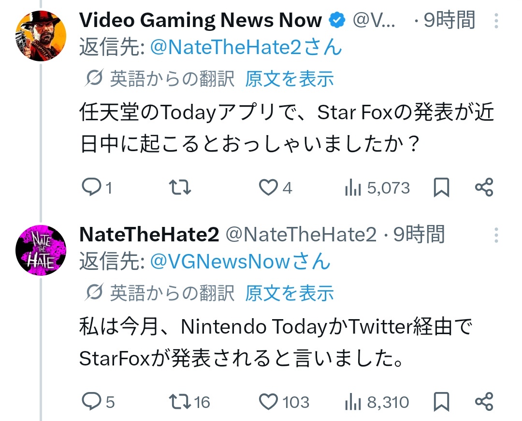Open more options on Video Gaming News Now tweet
The width and height of the screenshot is (522, 421).
496,21
